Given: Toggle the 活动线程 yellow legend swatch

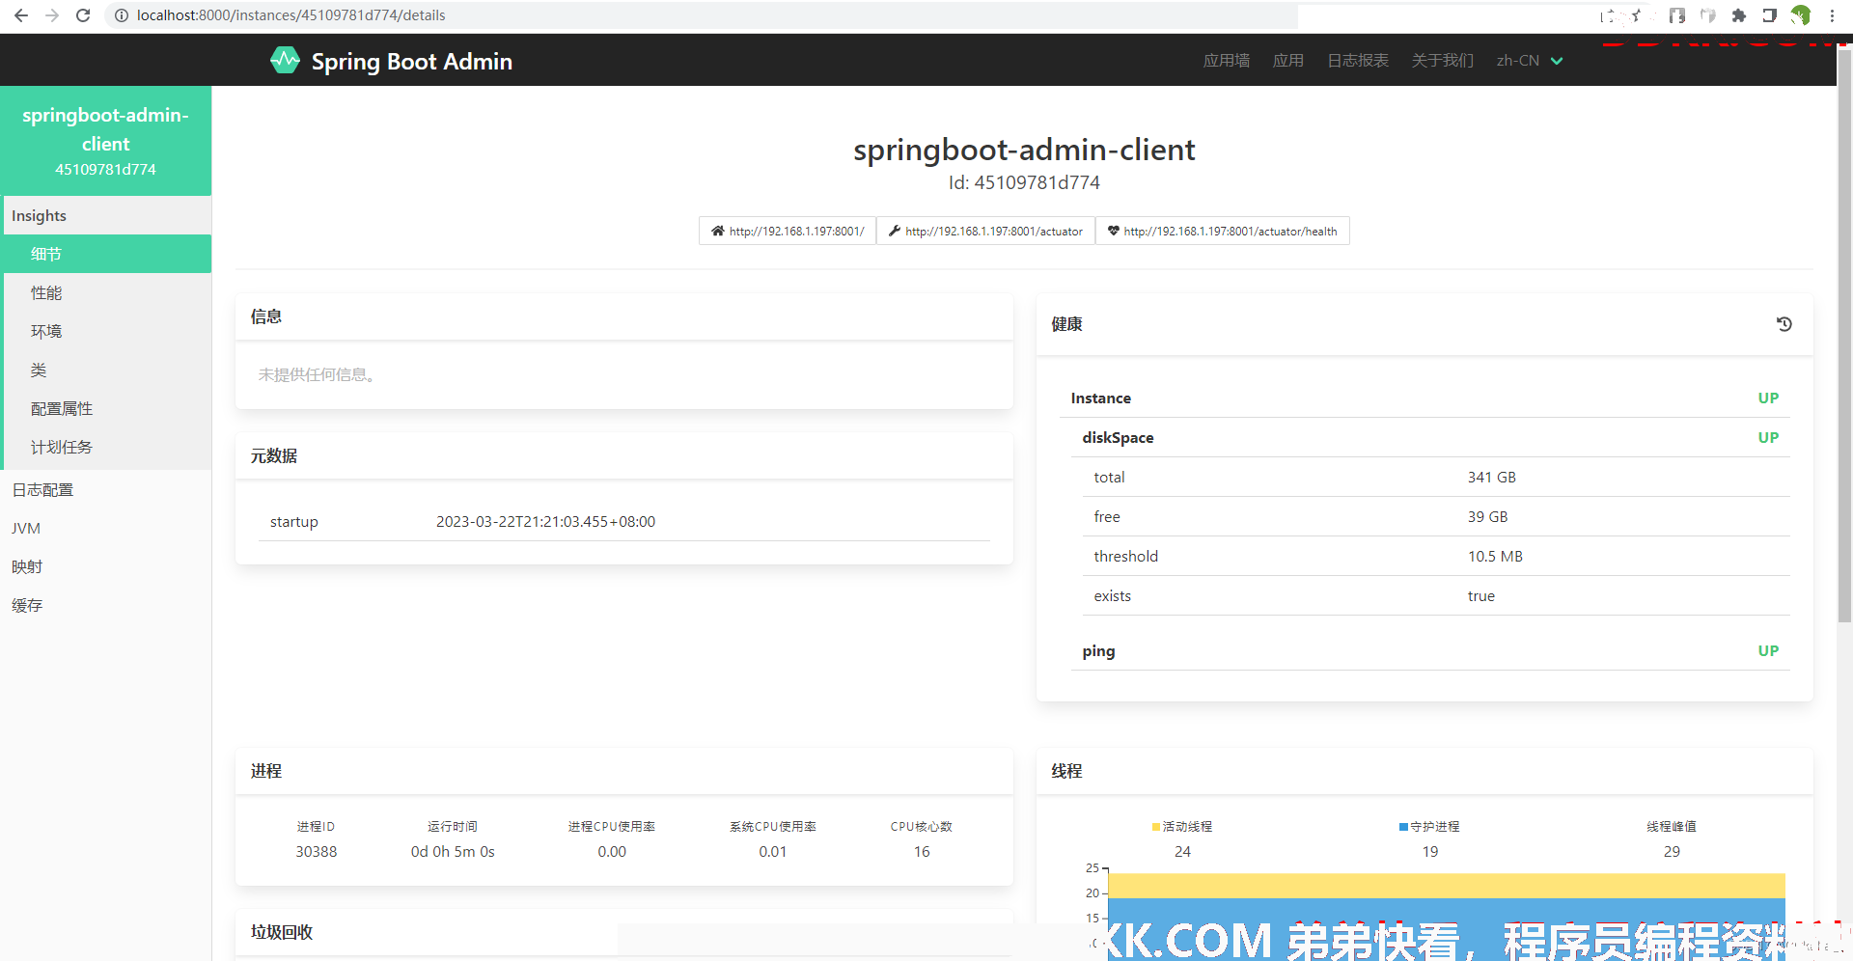Looking at the screenshot, I should [1156, 827].
